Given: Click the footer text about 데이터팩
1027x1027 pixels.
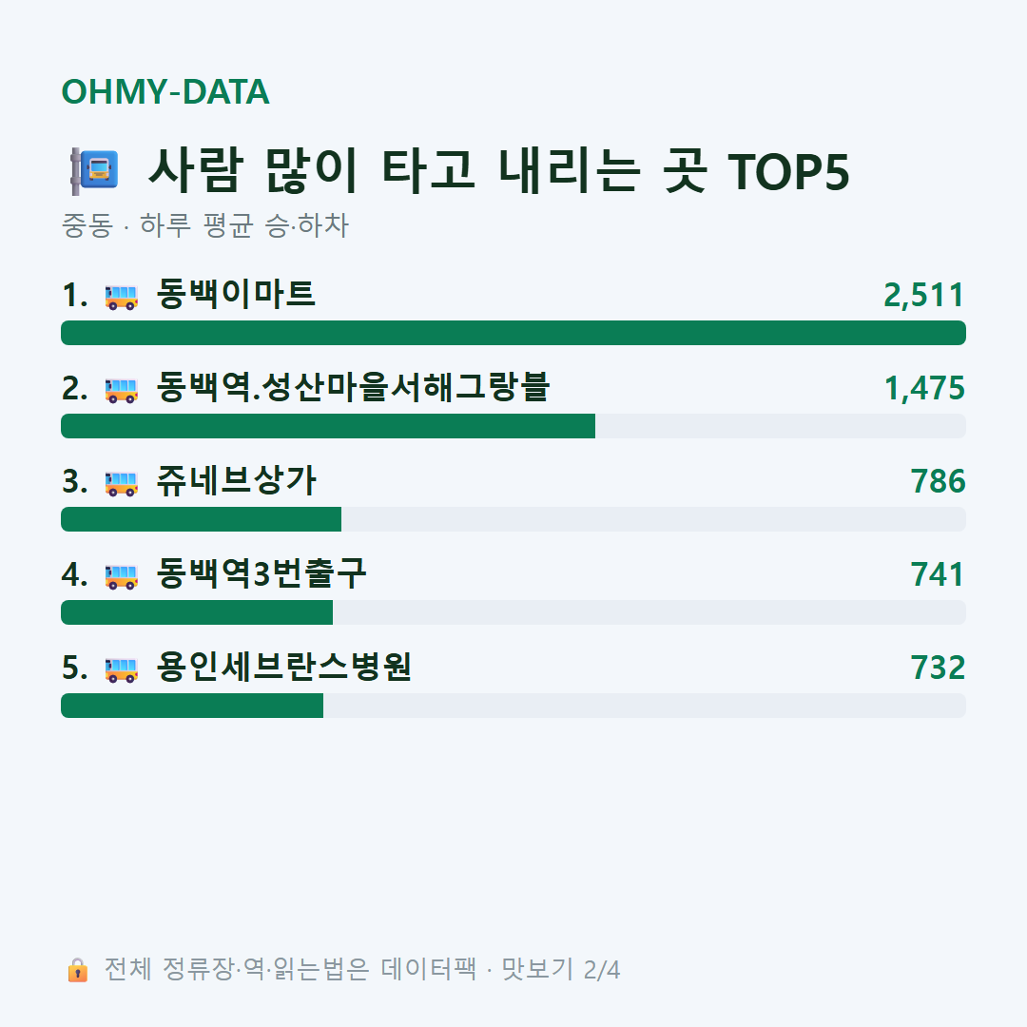Looking at the screenshot, I should pyautogui.click(x=361, y=969).
